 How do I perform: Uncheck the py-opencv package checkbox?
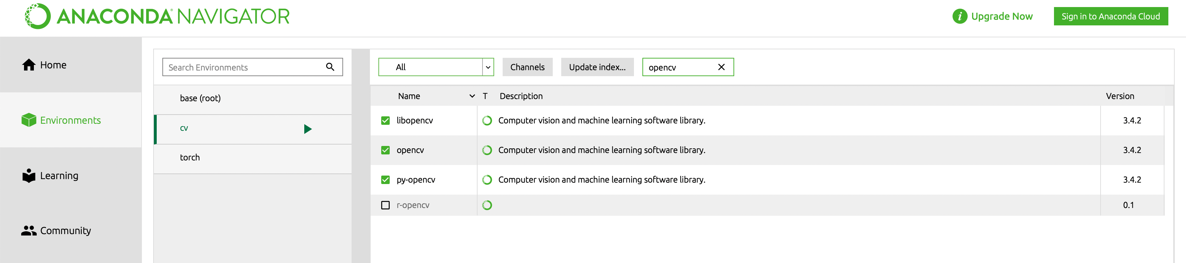[x=385, y=180]
